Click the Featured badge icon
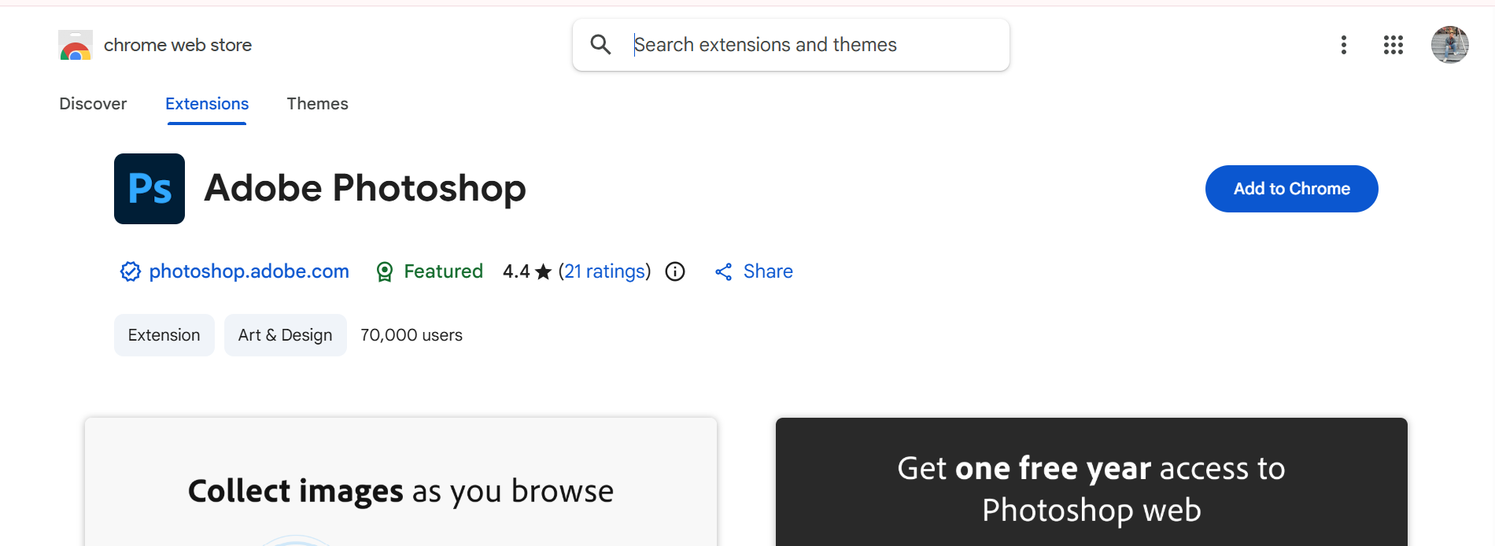The height and width of the screenshot is (546, 1495). (x=385, y=271)
